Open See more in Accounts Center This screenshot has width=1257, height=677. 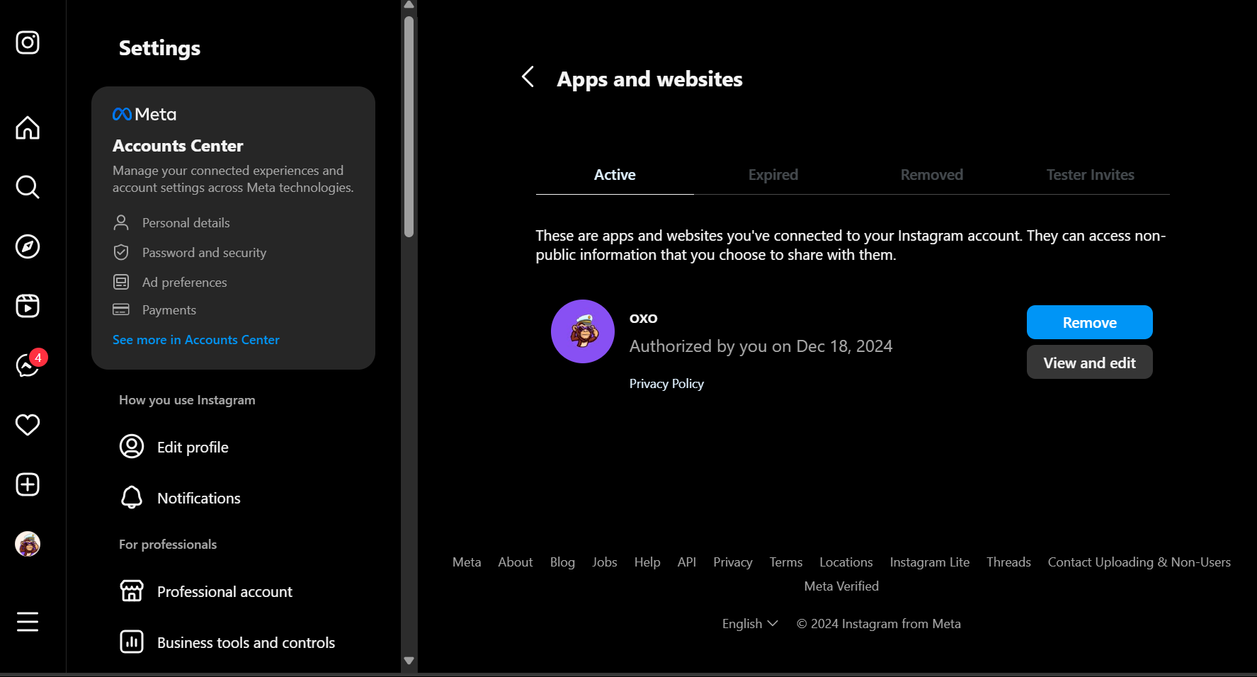click(x=196, y=340)
